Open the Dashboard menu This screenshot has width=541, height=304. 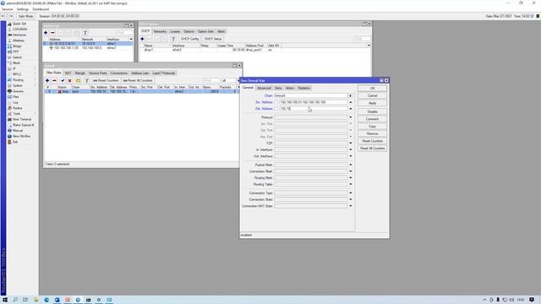tap(41, 9)
